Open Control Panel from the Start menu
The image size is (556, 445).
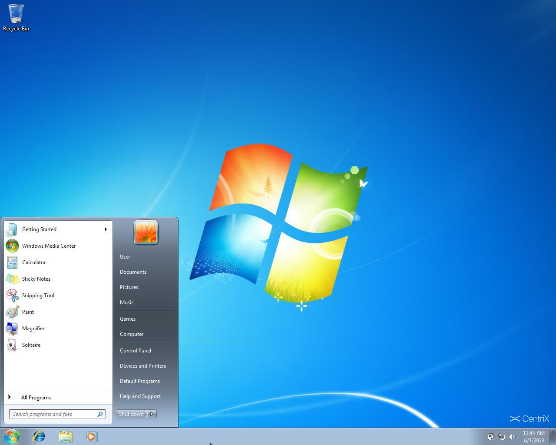point(136,350)
